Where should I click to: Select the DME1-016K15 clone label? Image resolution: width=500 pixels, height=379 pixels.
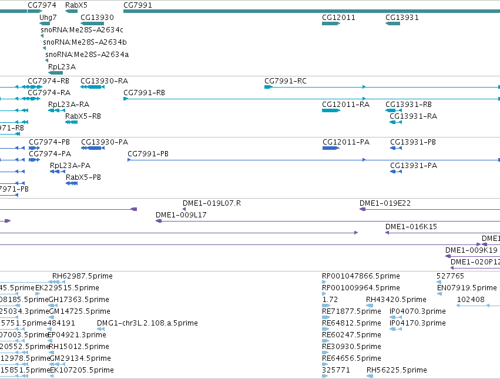411,227
